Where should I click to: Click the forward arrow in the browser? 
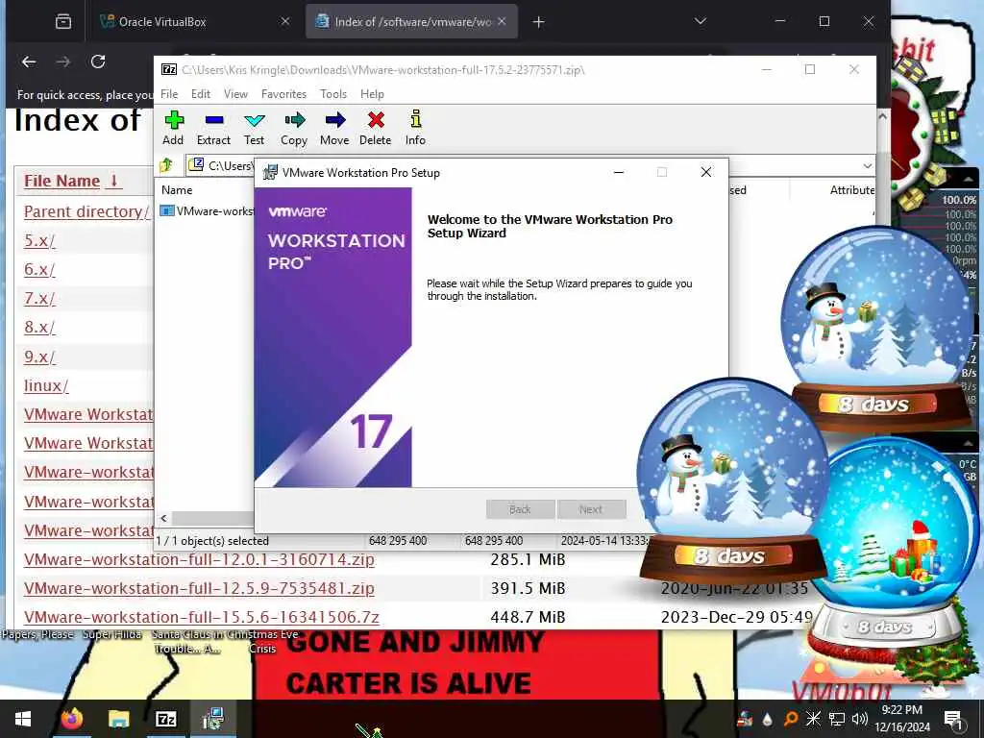(63, 61)
